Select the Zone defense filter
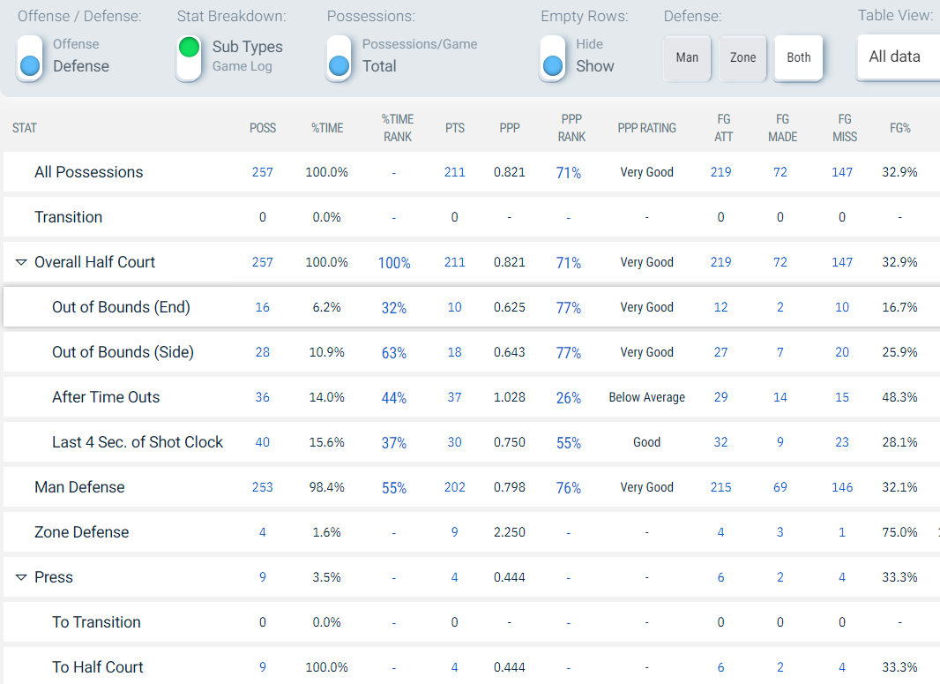 pyautogui.click(x=742, y=57)
